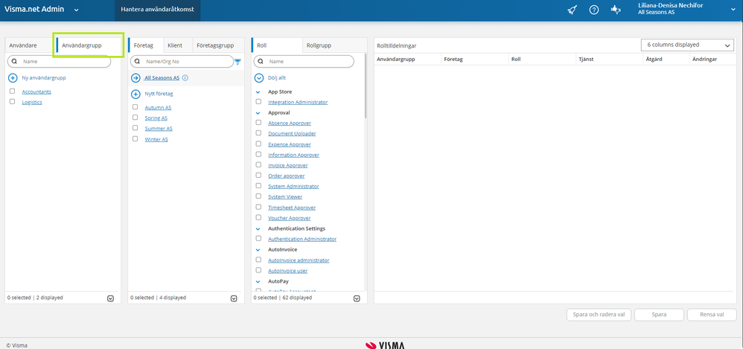This screenshot has width=743, height=349.
Task: Click the arrow icon beside All Seasons AS
Action: [135, 78]
